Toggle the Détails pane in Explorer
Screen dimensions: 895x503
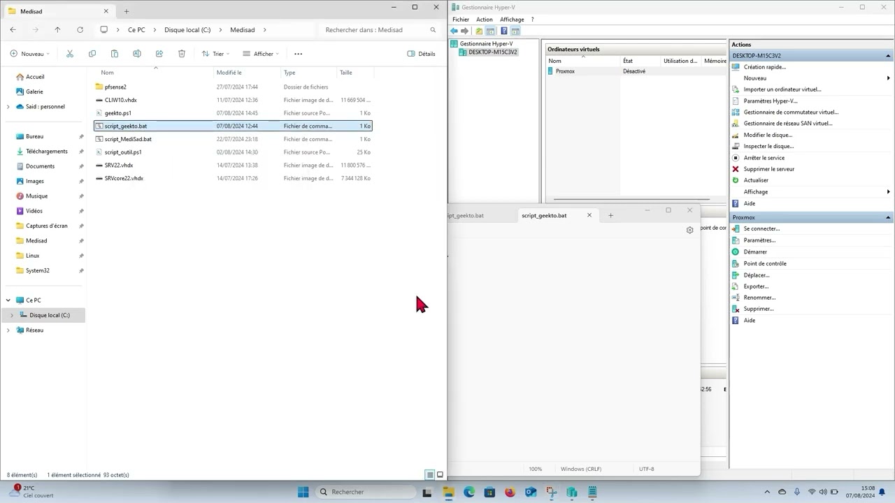click(421, 54)
